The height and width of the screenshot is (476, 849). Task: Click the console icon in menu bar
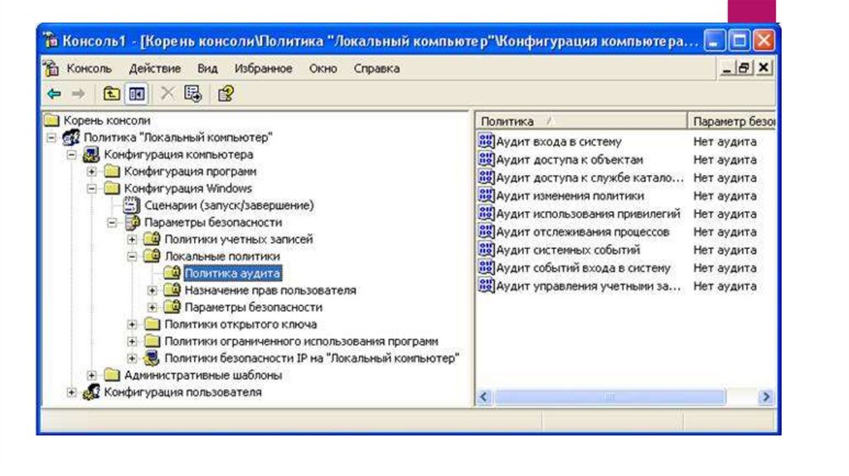click(x=51, y=68)
